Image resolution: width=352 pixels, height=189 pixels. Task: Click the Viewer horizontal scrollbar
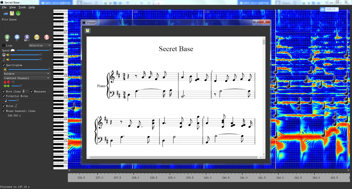pyautogui.click(x=174, y=157)
